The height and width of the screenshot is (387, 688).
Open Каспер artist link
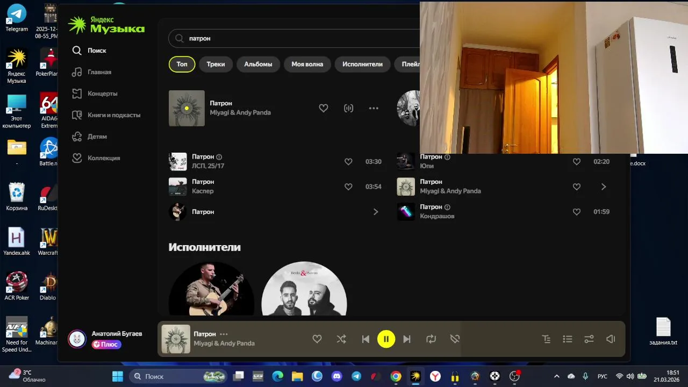coord(203,191)
